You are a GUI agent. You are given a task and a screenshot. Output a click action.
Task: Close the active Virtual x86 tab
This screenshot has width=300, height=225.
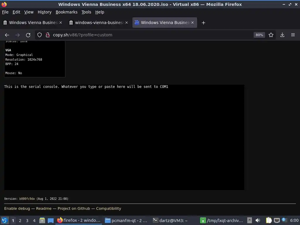click(x=192, y=23)
